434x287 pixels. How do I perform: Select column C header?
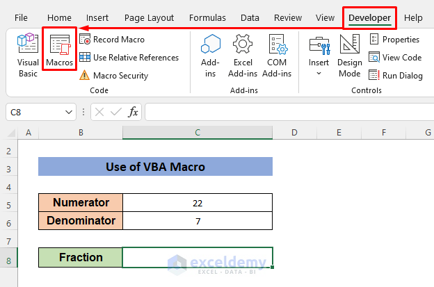point(198,133)
